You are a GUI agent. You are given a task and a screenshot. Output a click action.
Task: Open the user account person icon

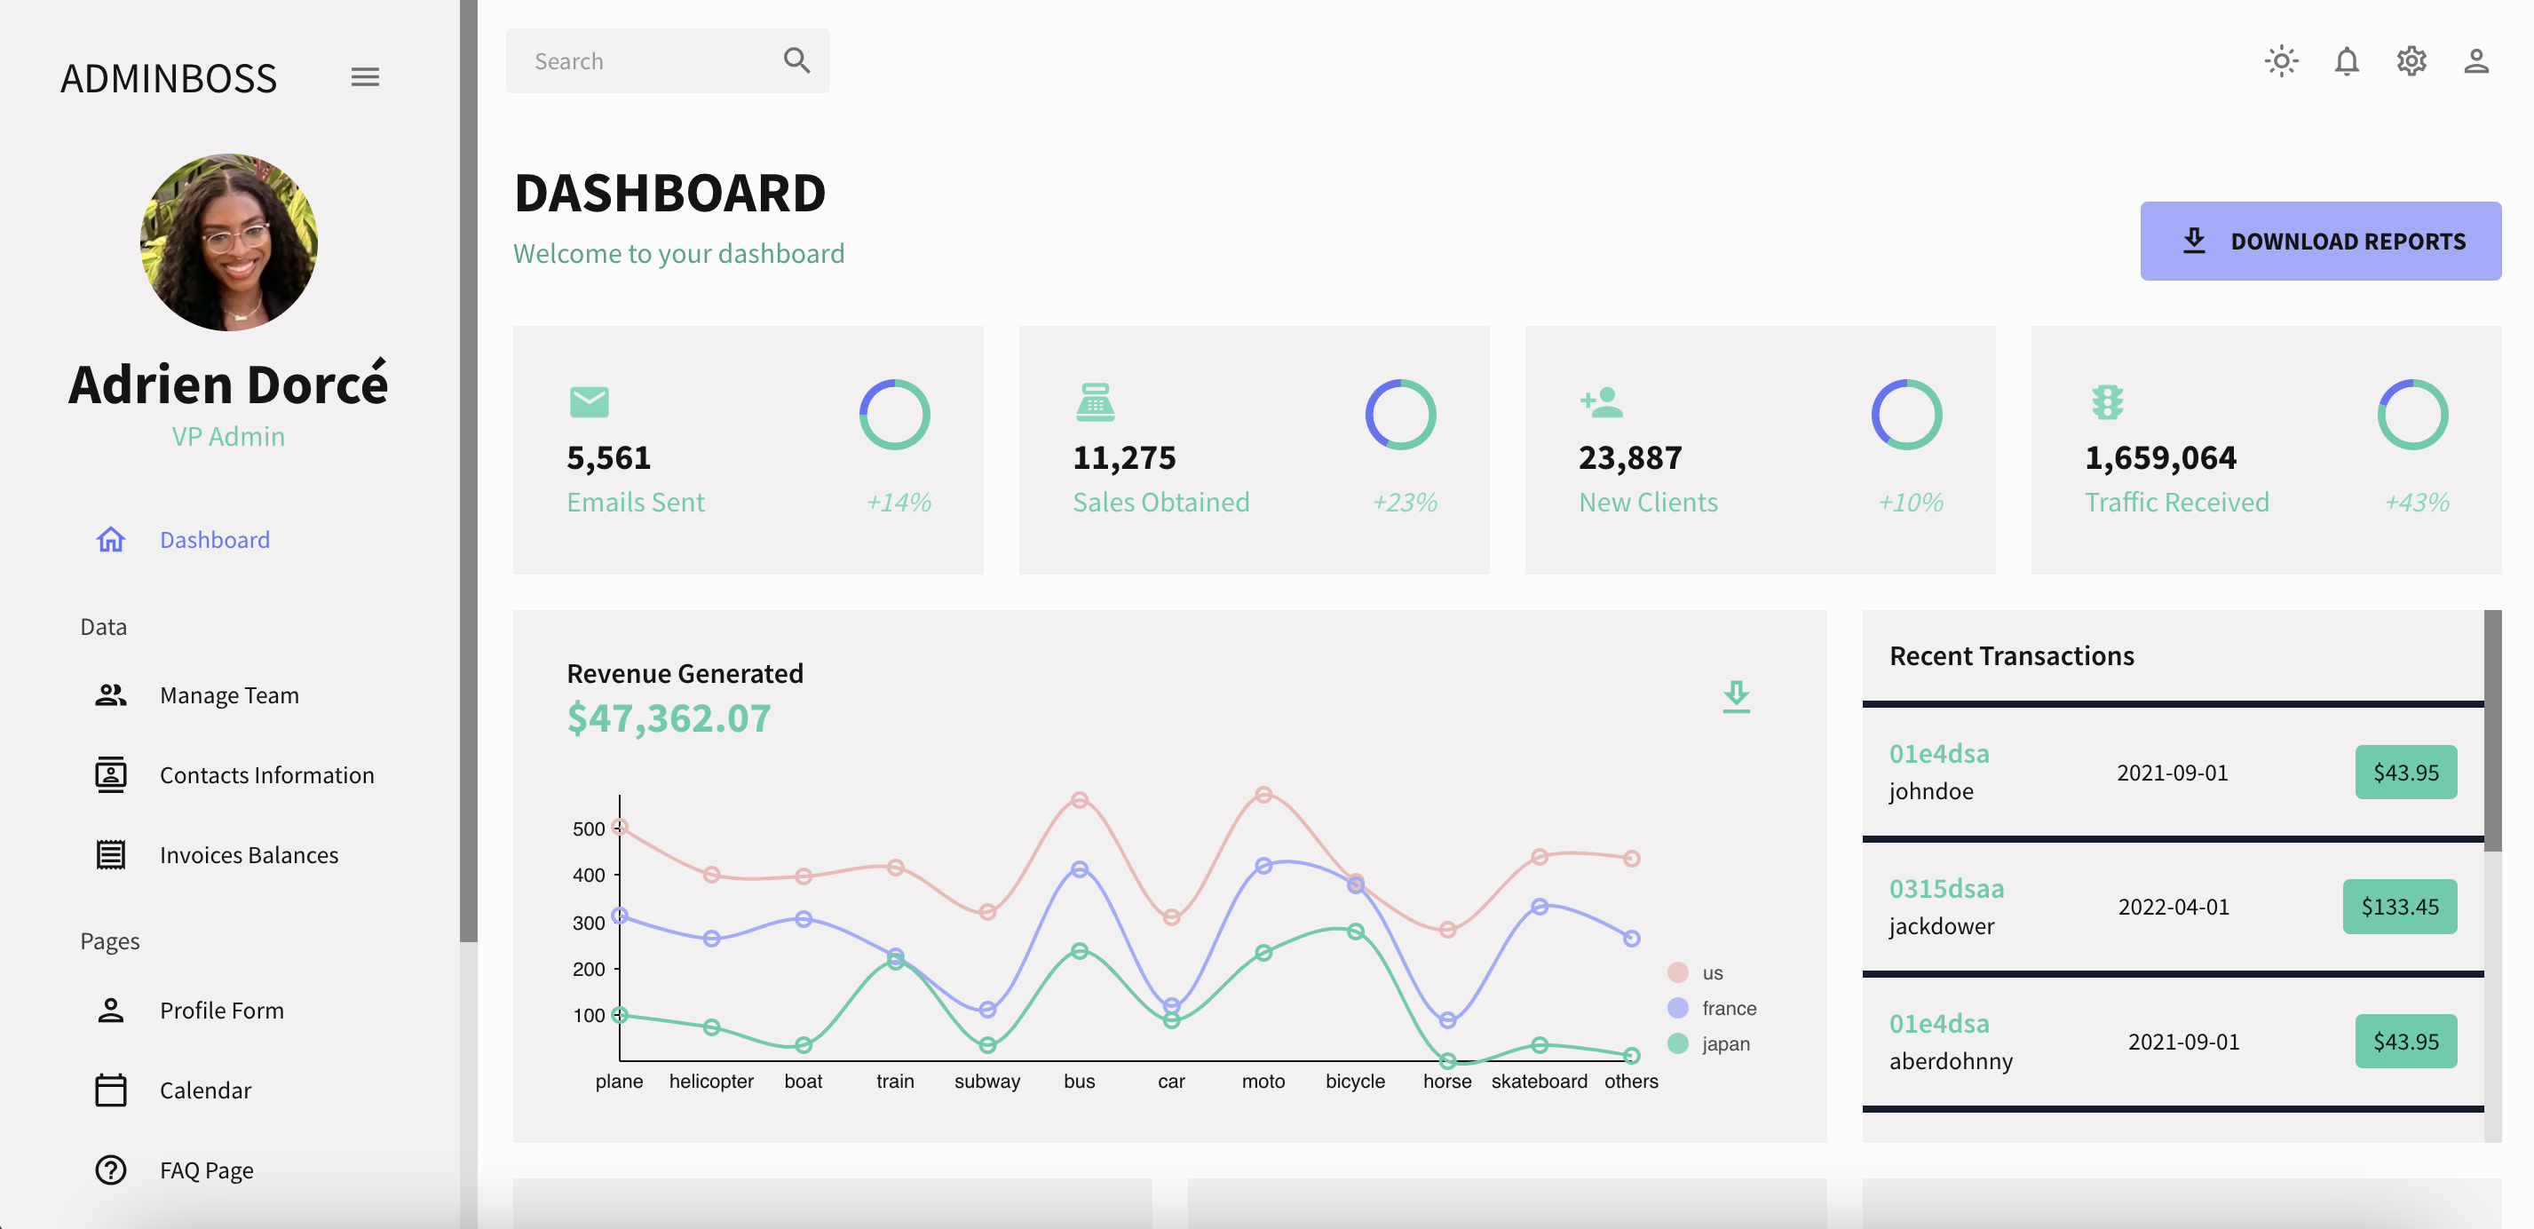[x=2476, y=61]
